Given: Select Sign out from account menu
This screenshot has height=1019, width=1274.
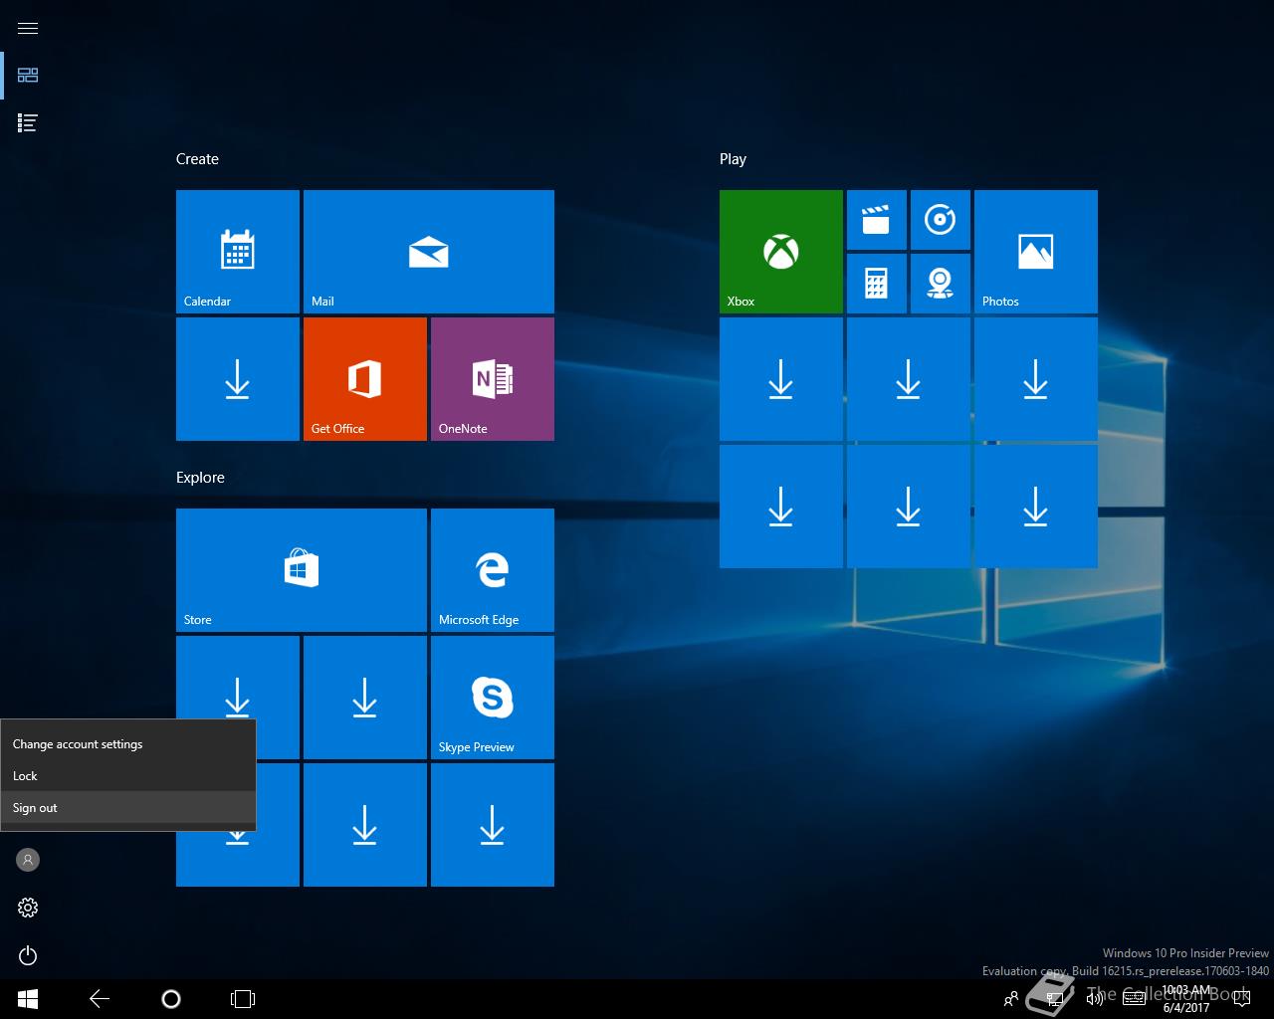Looking at the screenshot, I should [x=128, y=808].
